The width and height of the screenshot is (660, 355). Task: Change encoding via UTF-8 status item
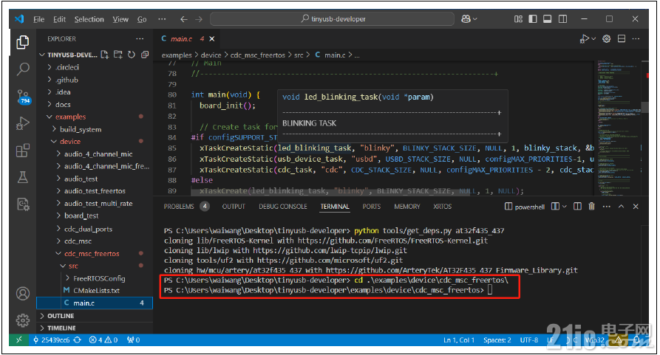tap(528, 340)
